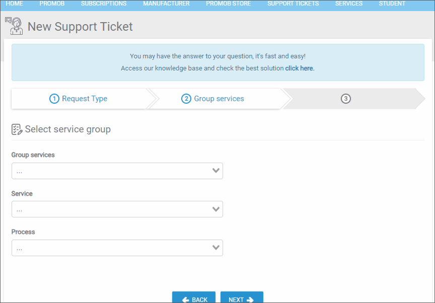Click the support agent headset icon
This screenshot has height=303, width=435.
point(14,26)
